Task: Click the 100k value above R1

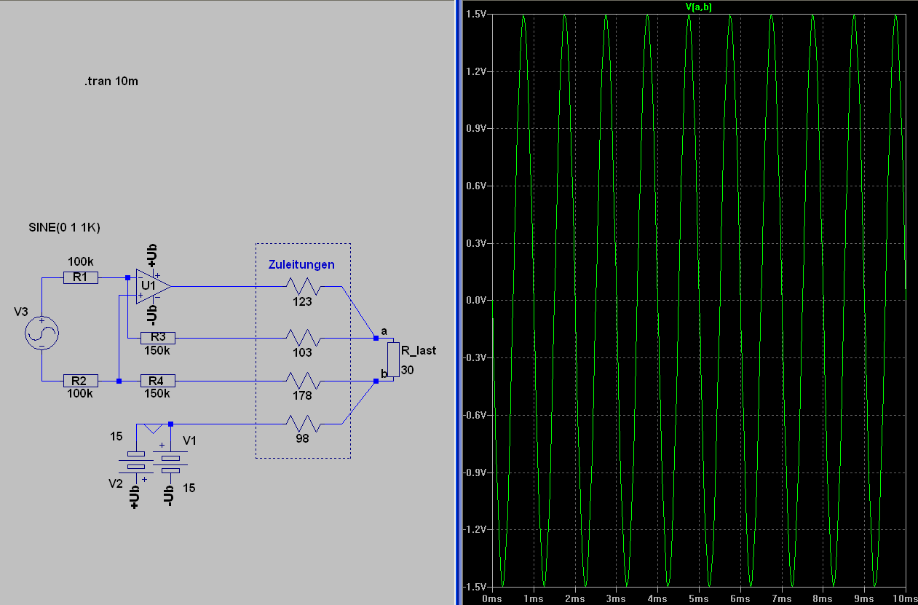Action: (80, 261)
